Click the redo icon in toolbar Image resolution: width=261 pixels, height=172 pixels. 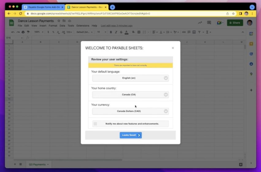point(18,32)
